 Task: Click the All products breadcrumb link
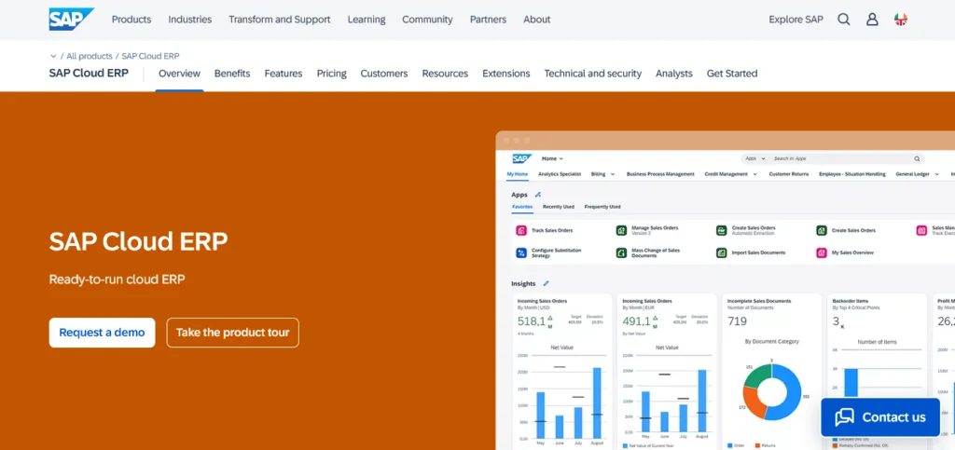point(90,56)
